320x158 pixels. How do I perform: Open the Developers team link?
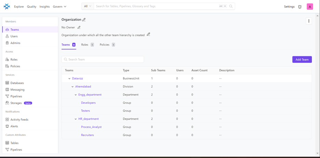pos(88,103)
